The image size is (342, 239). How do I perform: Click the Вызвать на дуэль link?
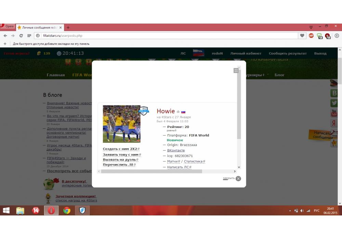tap(120, 159)
